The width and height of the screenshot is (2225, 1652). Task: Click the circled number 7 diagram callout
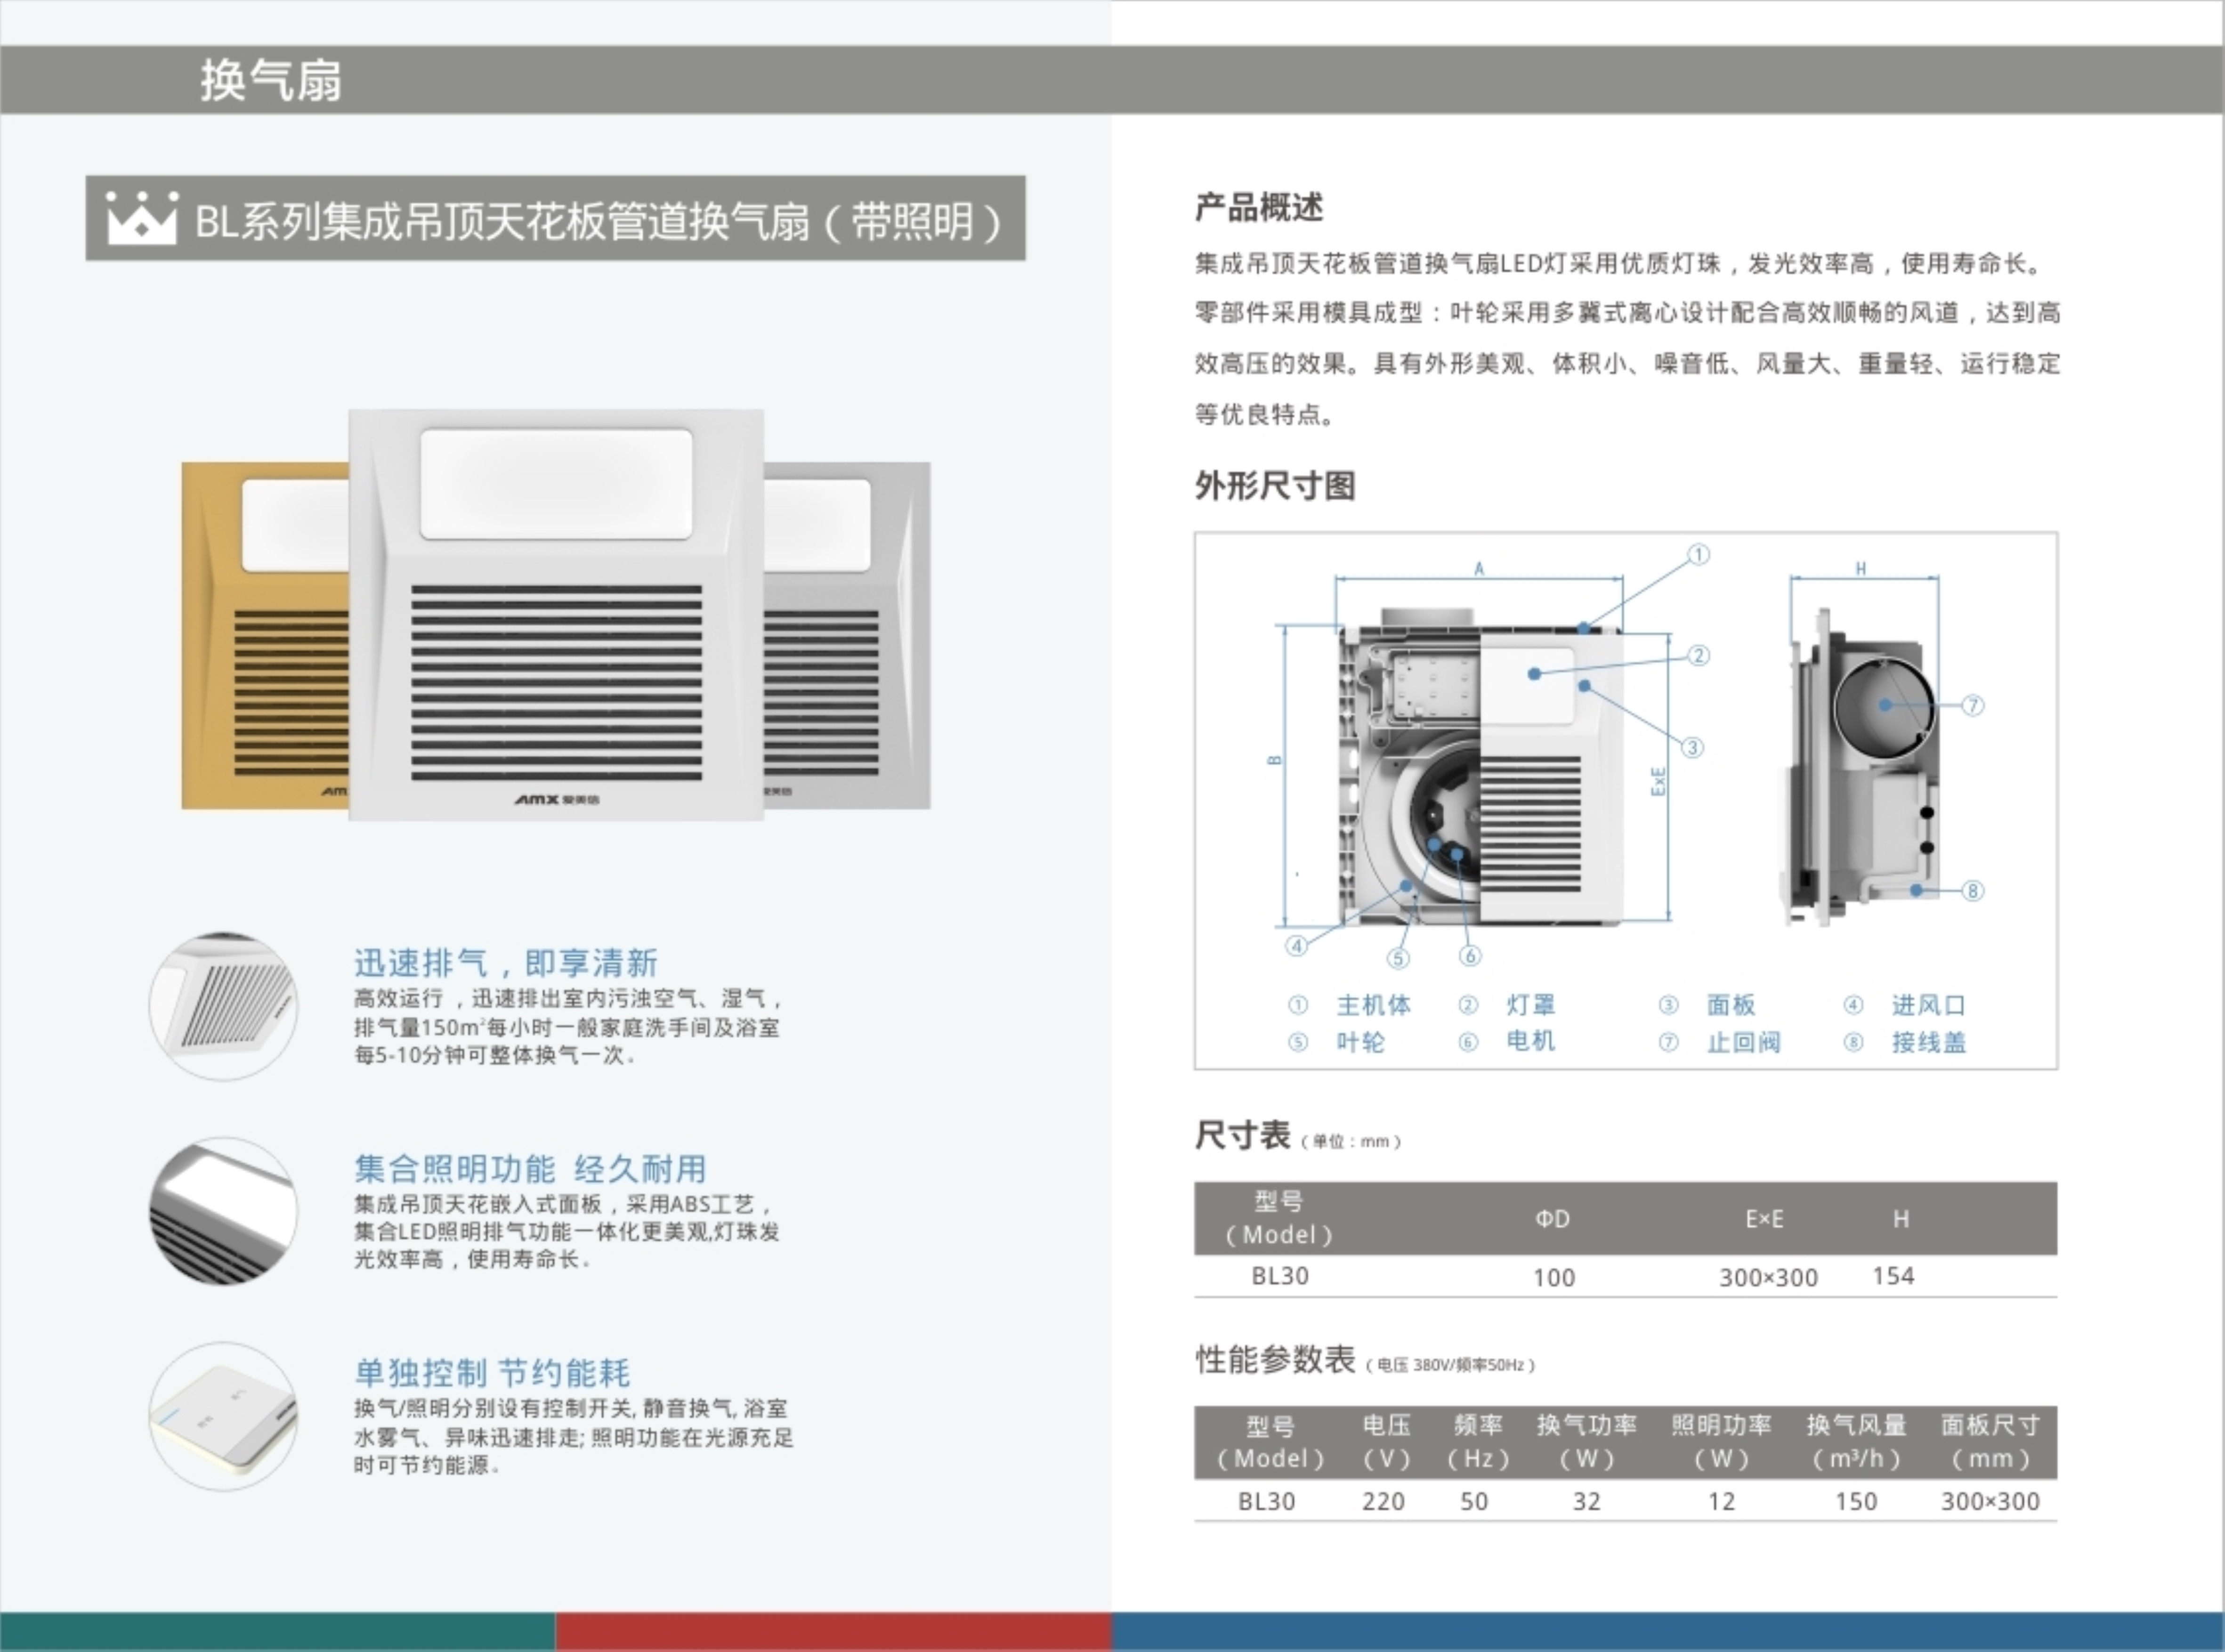[1972, 705]
